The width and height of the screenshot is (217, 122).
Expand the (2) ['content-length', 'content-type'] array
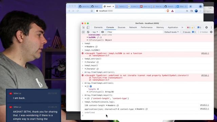pos(85,98)
